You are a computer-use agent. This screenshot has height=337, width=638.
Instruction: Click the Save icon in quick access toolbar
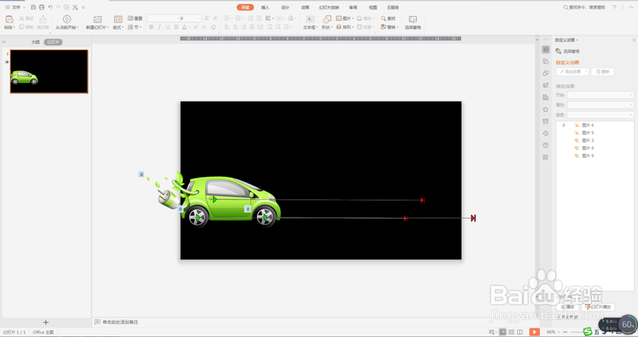(33, 7)
